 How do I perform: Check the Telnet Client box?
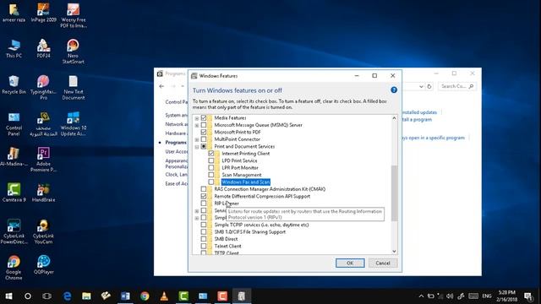(204, 246)
